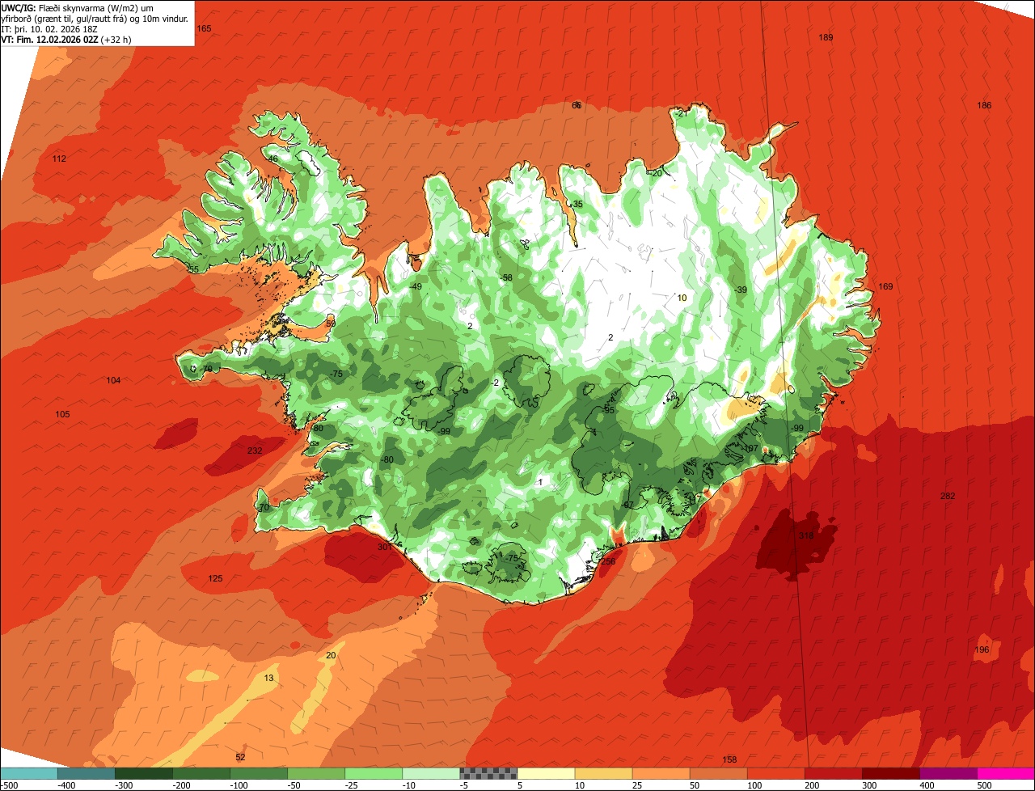Image resolution: width=1035 pixels, height=791 pixels.
Task: Select the orange legend swatch between 50 and 100
Action: click(x=719, y=773)
